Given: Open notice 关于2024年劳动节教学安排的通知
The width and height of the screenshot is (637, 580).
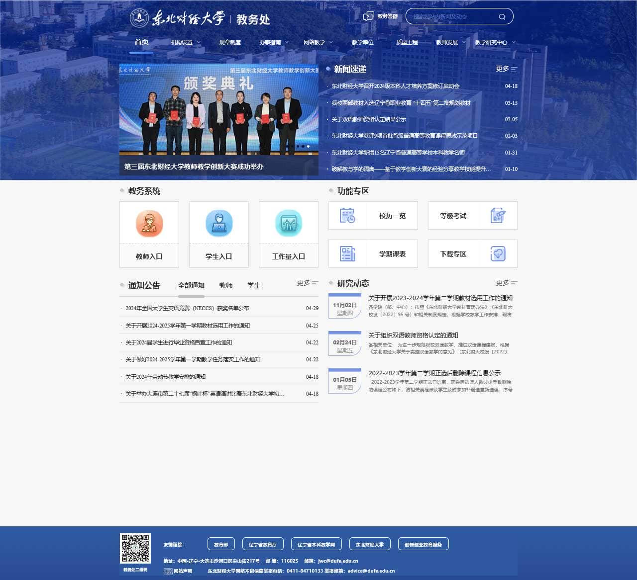Looking at the screenshot, I should [x=166, y=377].
